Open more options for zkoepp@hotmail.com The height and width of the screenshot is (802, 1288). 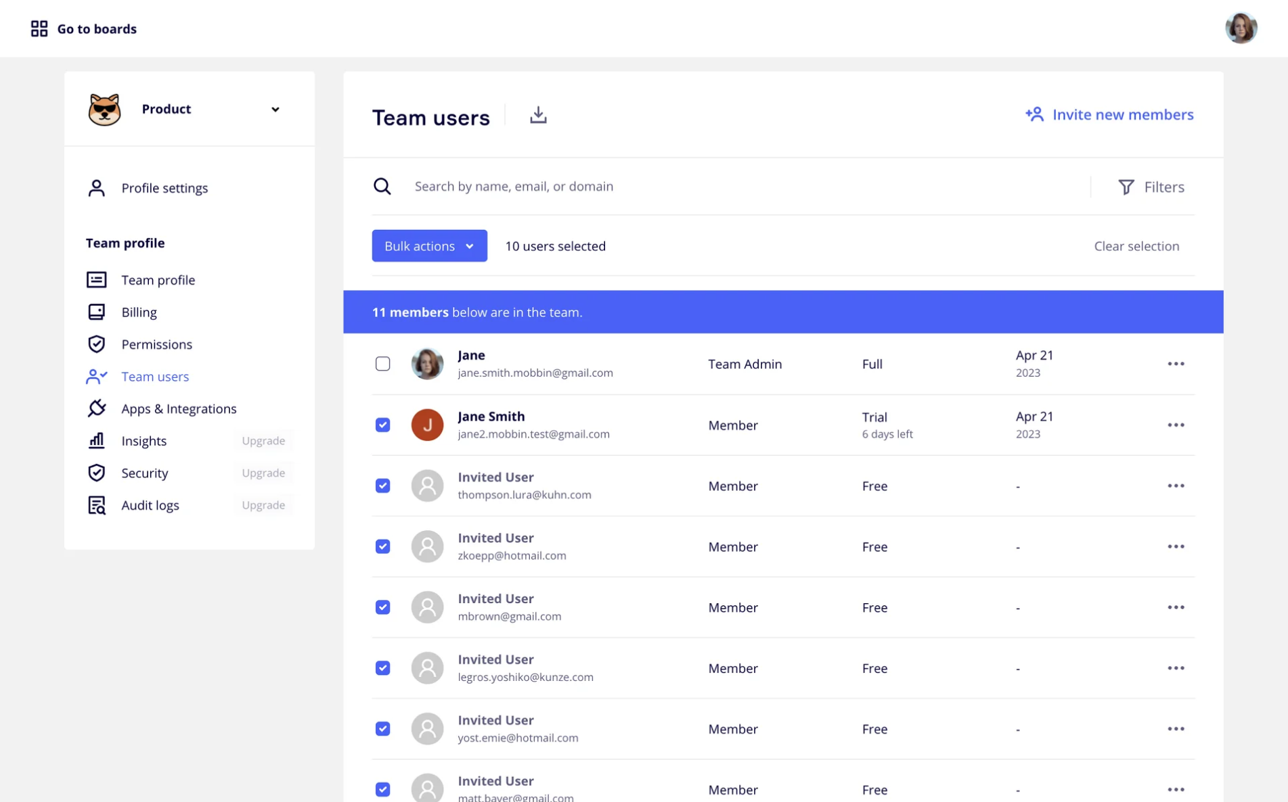[1176, 546]
